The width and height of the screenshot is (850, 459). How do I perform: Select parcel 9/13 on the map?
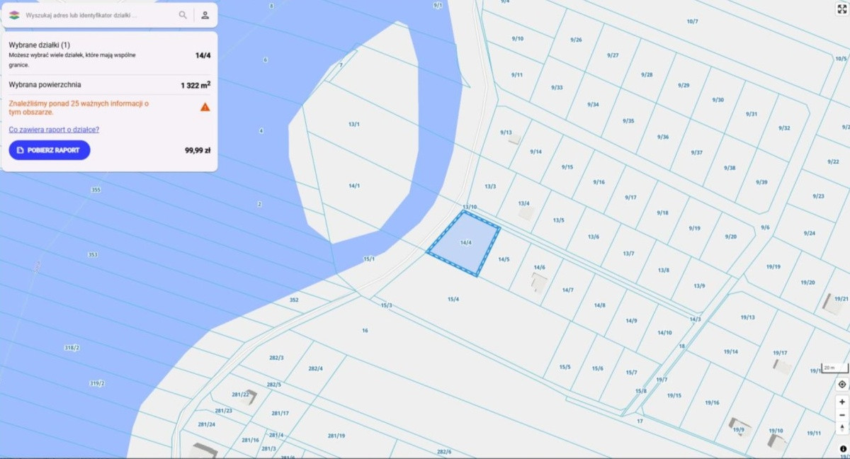click(506, 132)
